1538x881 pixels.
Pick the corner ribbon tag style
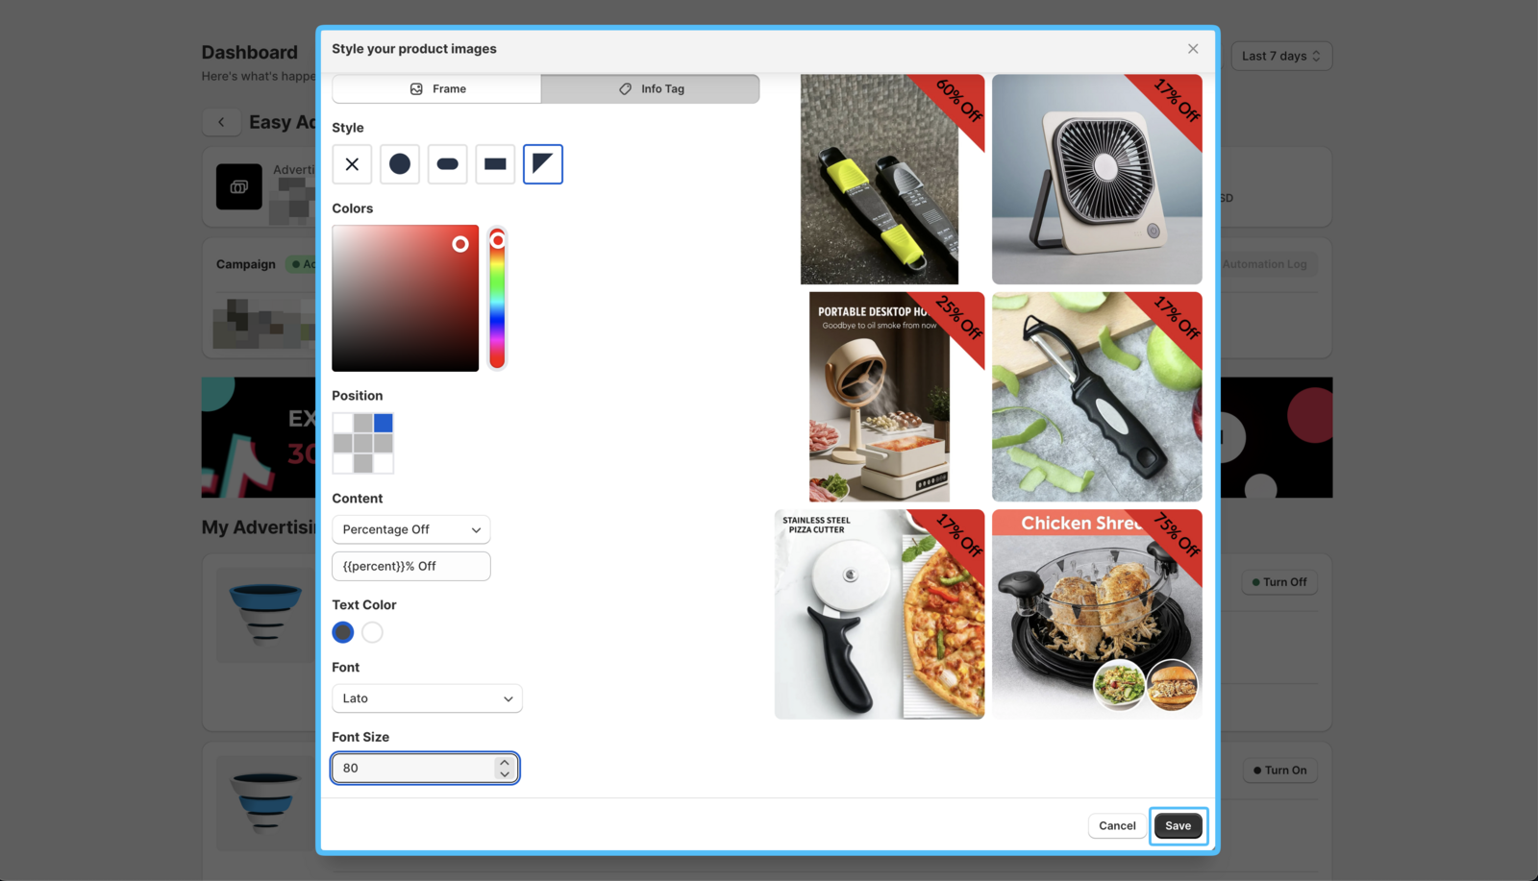click(x=543, y=164)
